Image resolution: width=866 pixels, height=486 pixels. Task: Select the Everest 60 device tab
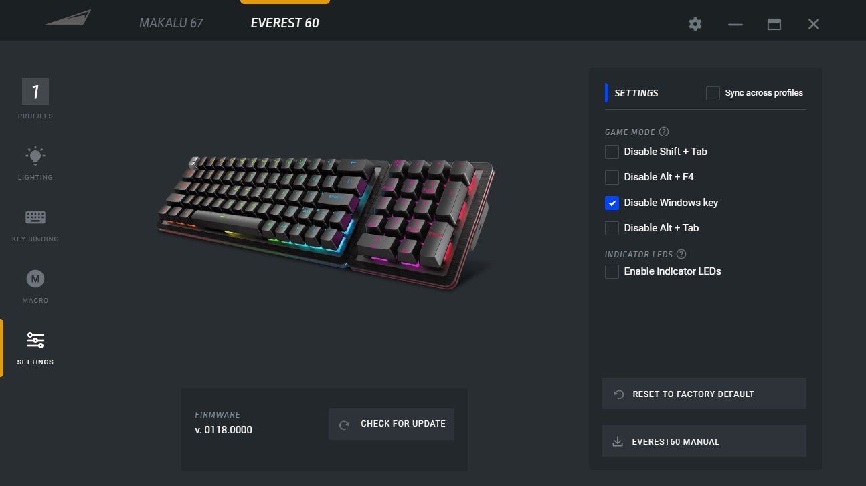click(285, 23)
